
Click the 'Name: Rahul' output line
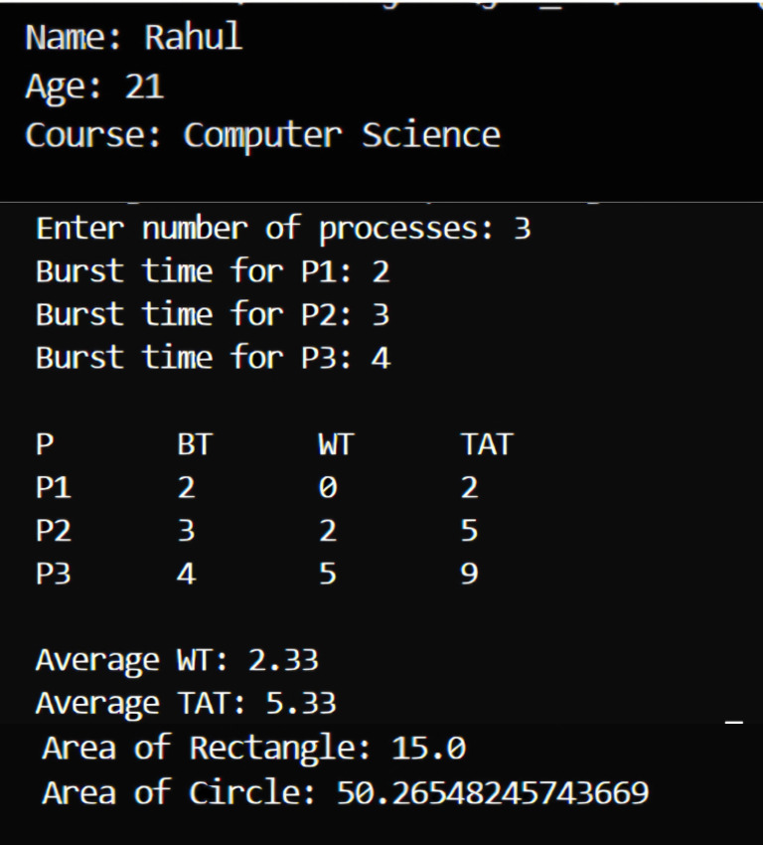click(133, 37)
